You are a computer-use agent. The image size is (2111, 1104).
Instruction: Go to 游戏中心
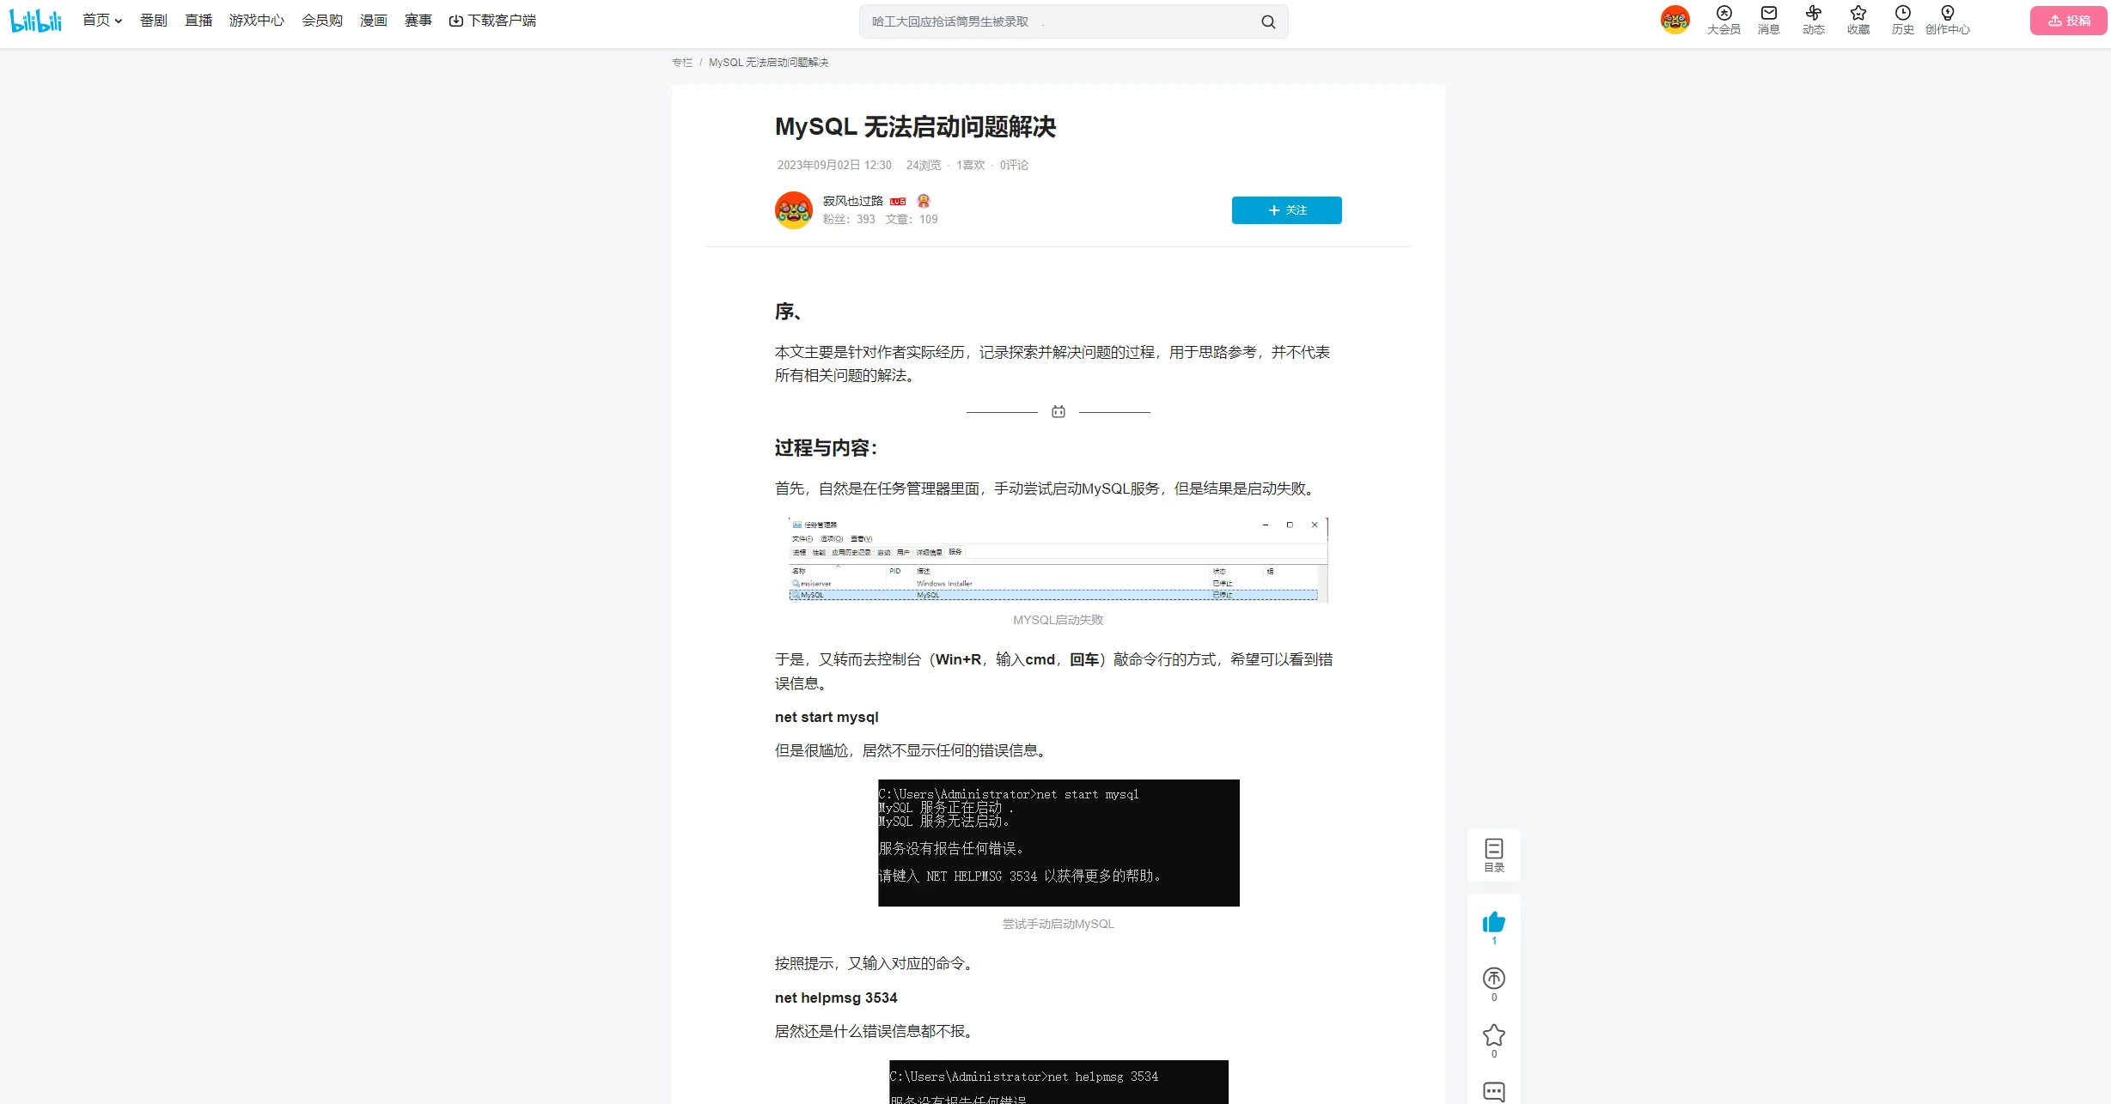257,21
